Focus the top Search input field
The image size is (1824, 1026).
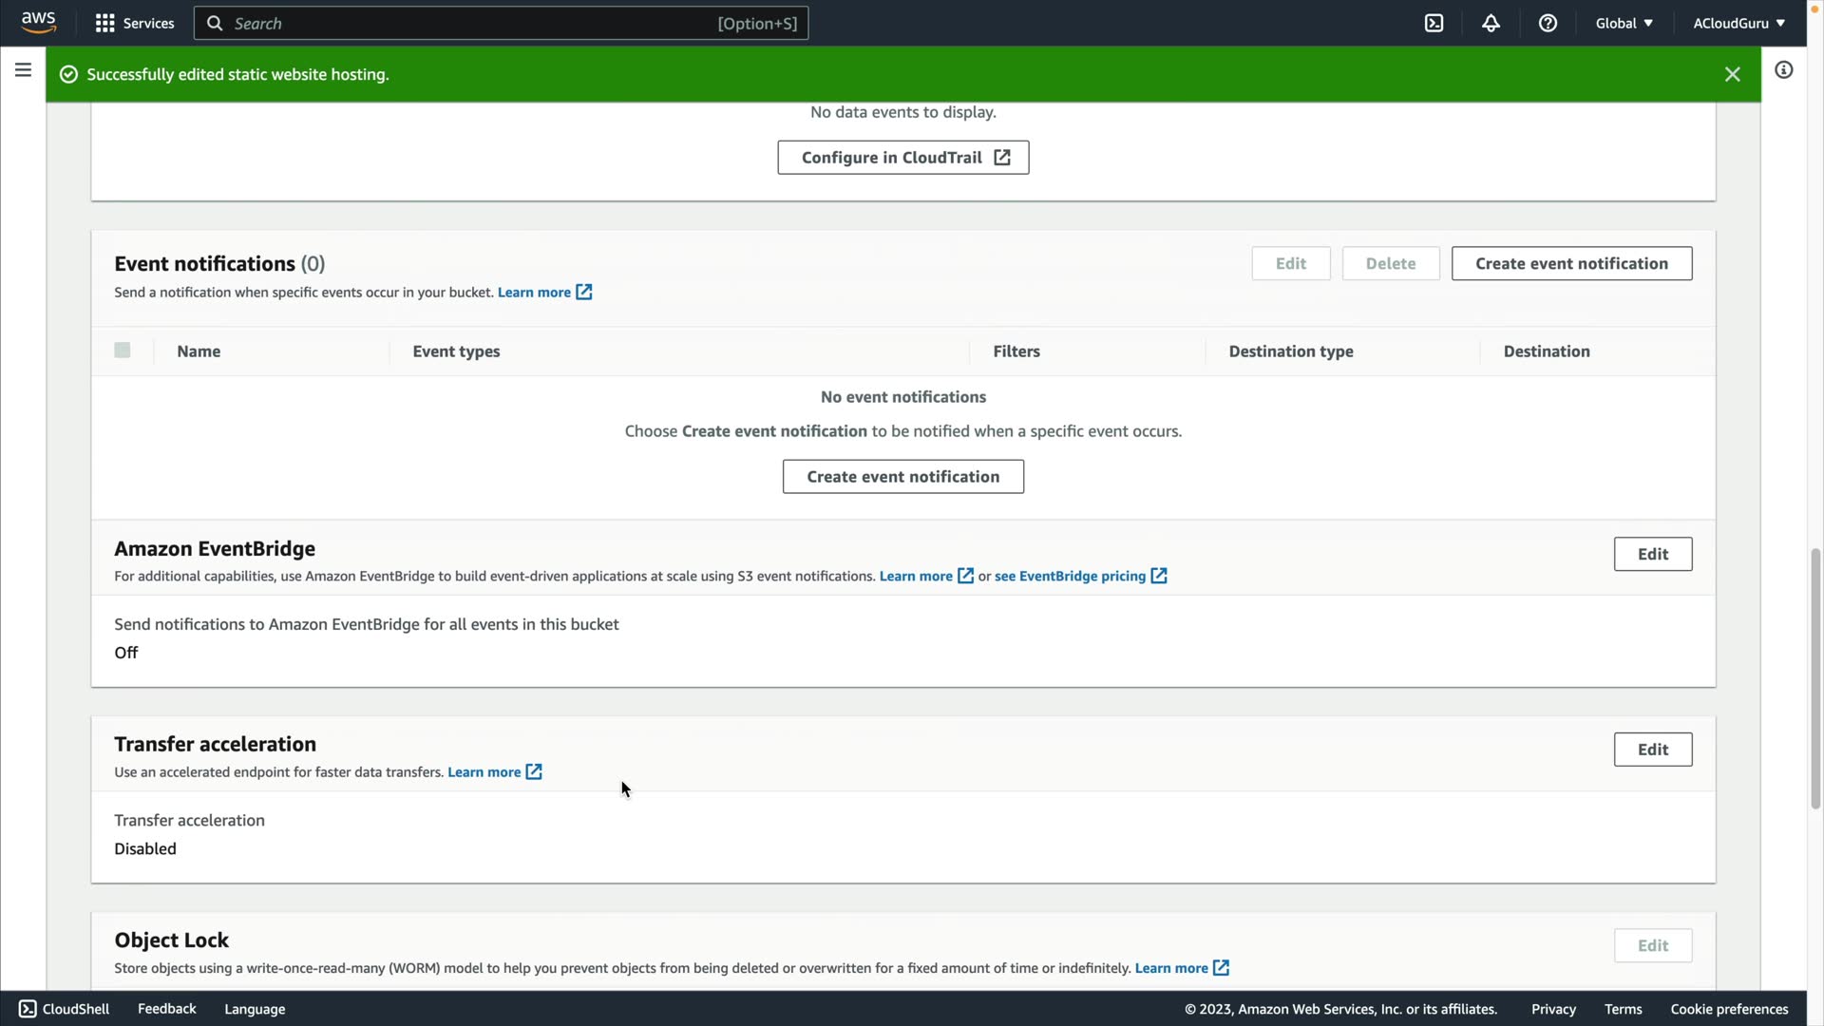475,23
